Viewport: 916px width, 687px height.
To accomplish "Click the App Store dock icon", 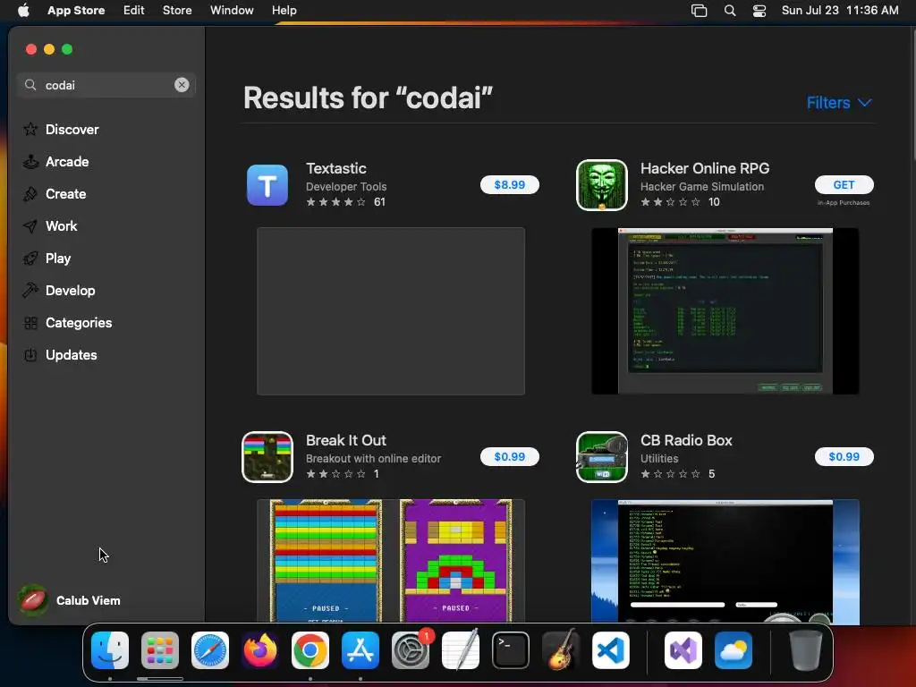I will tap(360, 650).
